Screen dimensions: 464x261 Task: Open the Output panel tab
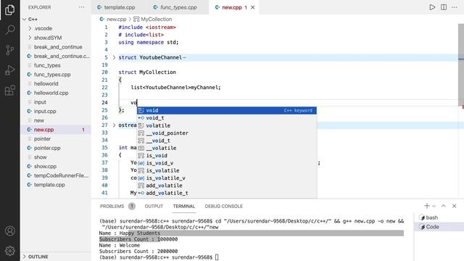(x=154, y=206)
